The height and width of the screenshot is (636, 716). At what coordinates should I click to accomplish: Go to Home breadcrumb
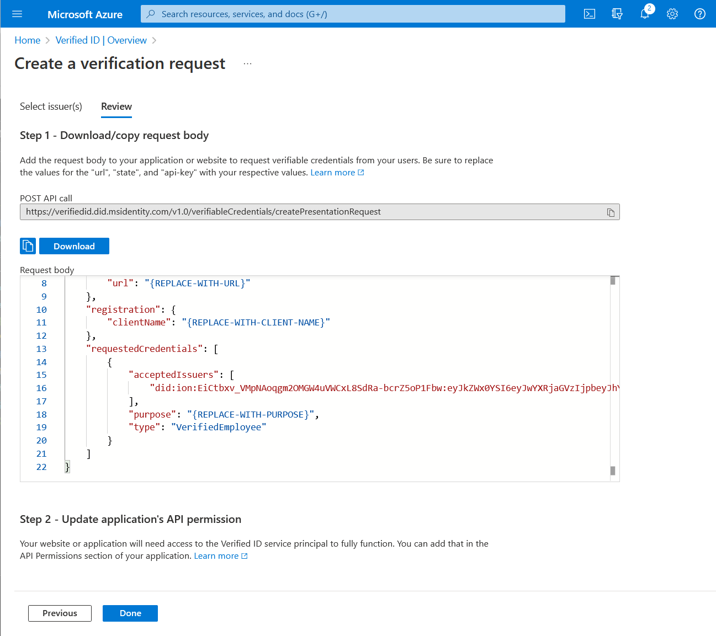(28, 40)
